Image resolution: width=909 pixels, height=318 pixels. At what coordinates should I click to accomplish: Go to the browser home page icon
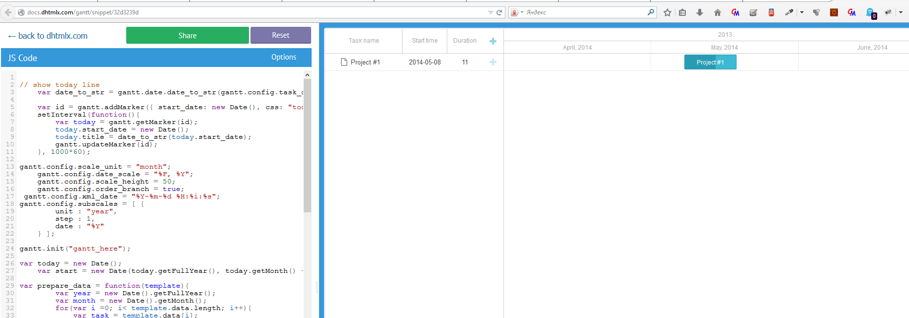(718, 12)
